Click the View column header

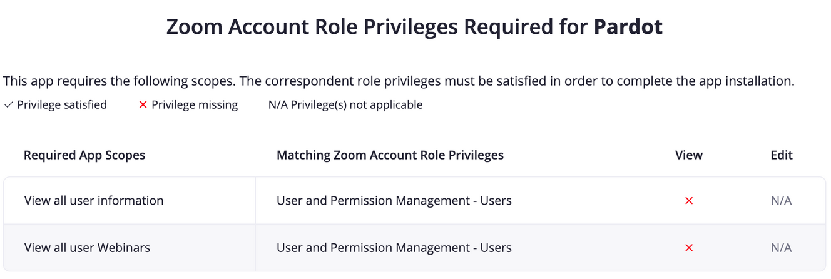(689, 155)
